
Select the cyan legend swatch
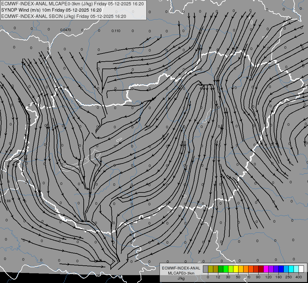click(x=291, y=269)
